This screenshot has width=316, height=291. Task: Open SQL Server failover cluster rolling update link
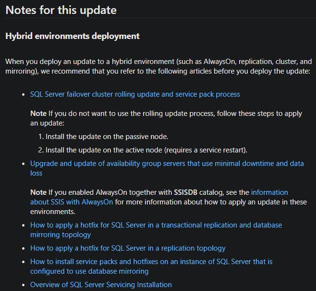point(135,94)
